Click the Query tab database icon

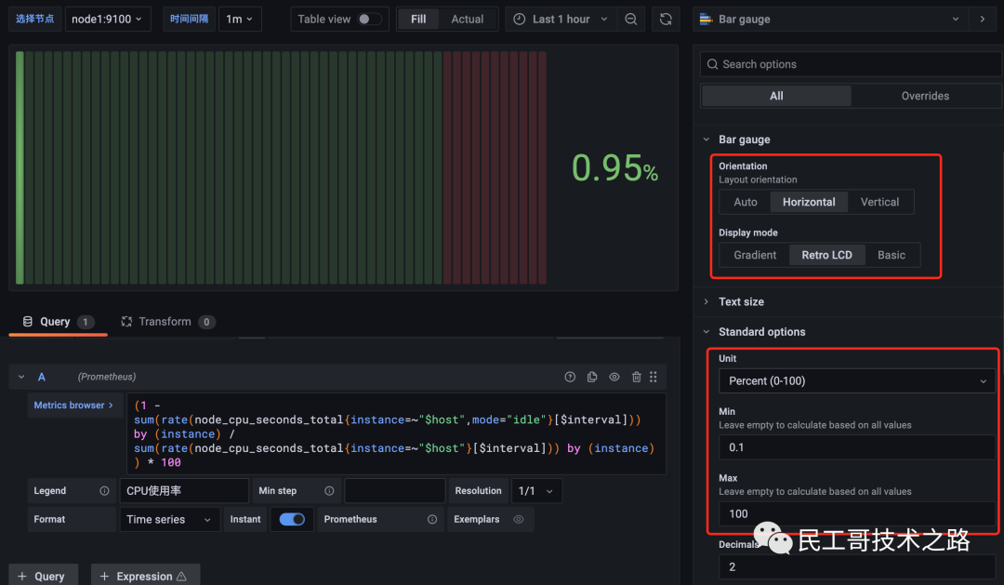pyautogui.click(x=28, y=322)
